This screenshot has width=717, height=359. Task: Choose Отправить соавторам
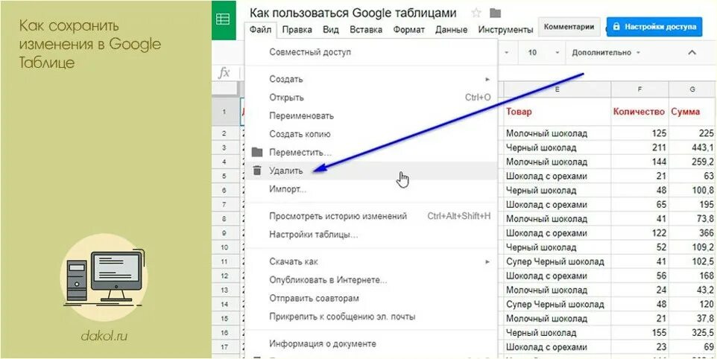pyautogui.click(x=371, y=298)
